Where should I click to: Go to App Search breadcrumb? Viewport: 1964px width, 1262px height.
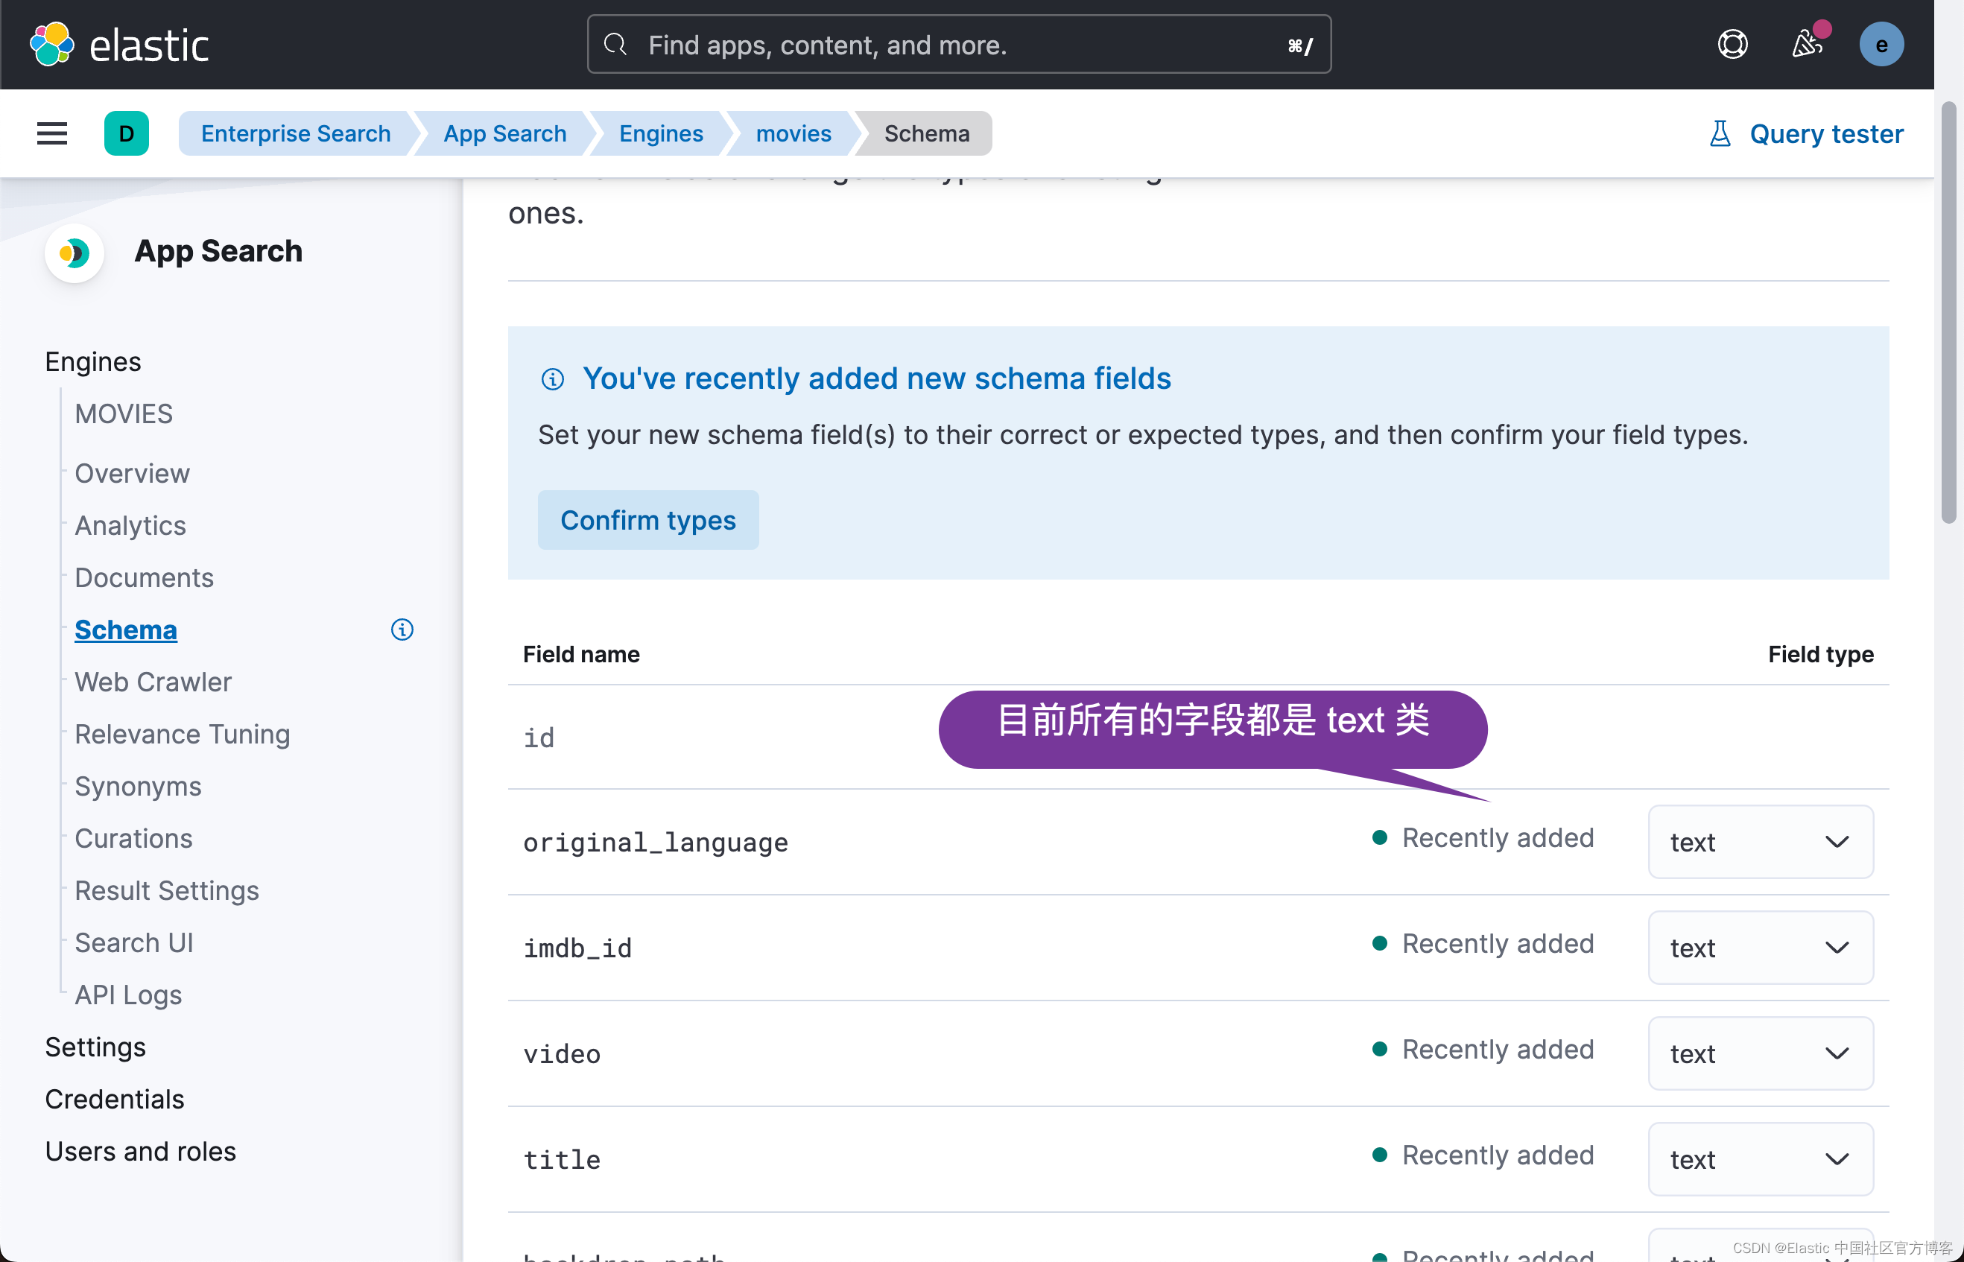coord(504,133)
